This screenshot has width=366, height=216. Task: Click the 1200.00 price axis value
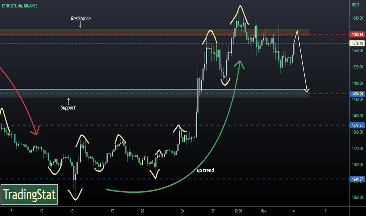(x=357, y=197)
